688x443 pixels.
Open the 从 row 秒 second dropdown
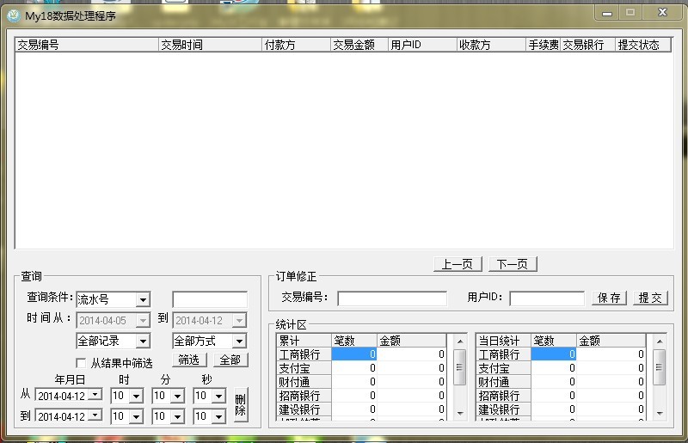point(218,396)
